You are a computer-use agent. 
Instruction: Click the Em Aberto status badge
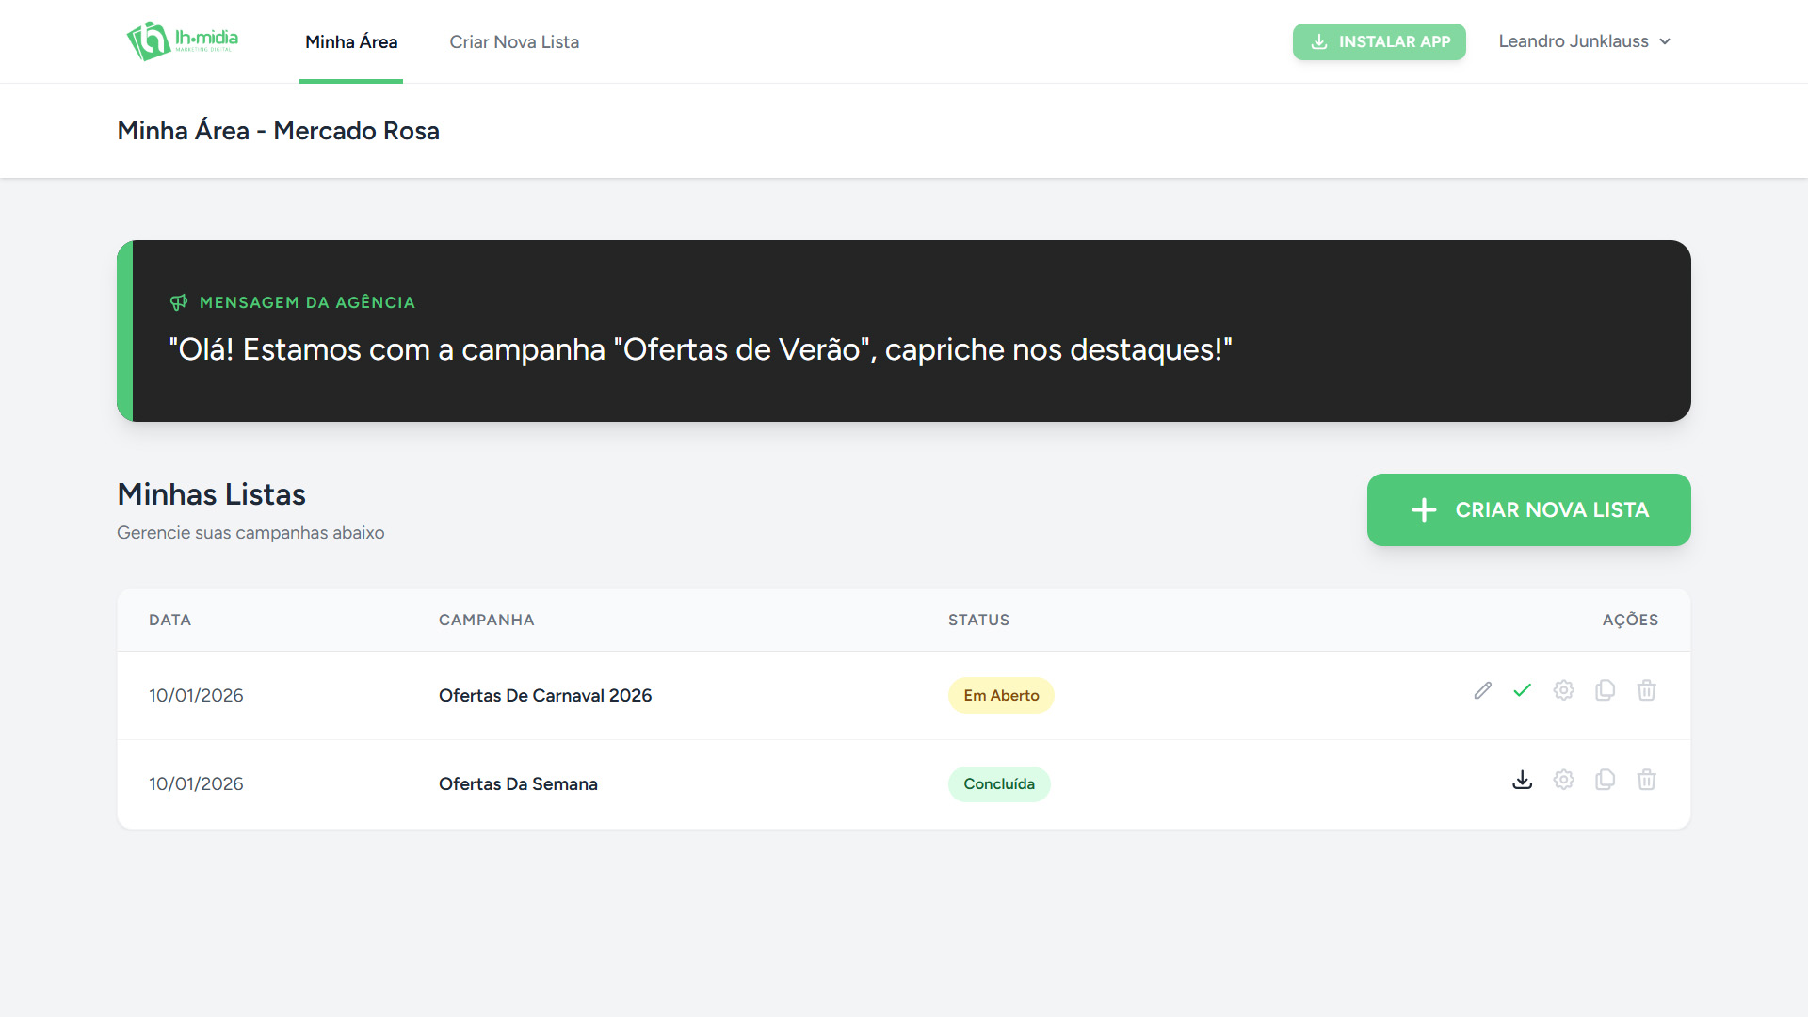tap(1001, 696)
